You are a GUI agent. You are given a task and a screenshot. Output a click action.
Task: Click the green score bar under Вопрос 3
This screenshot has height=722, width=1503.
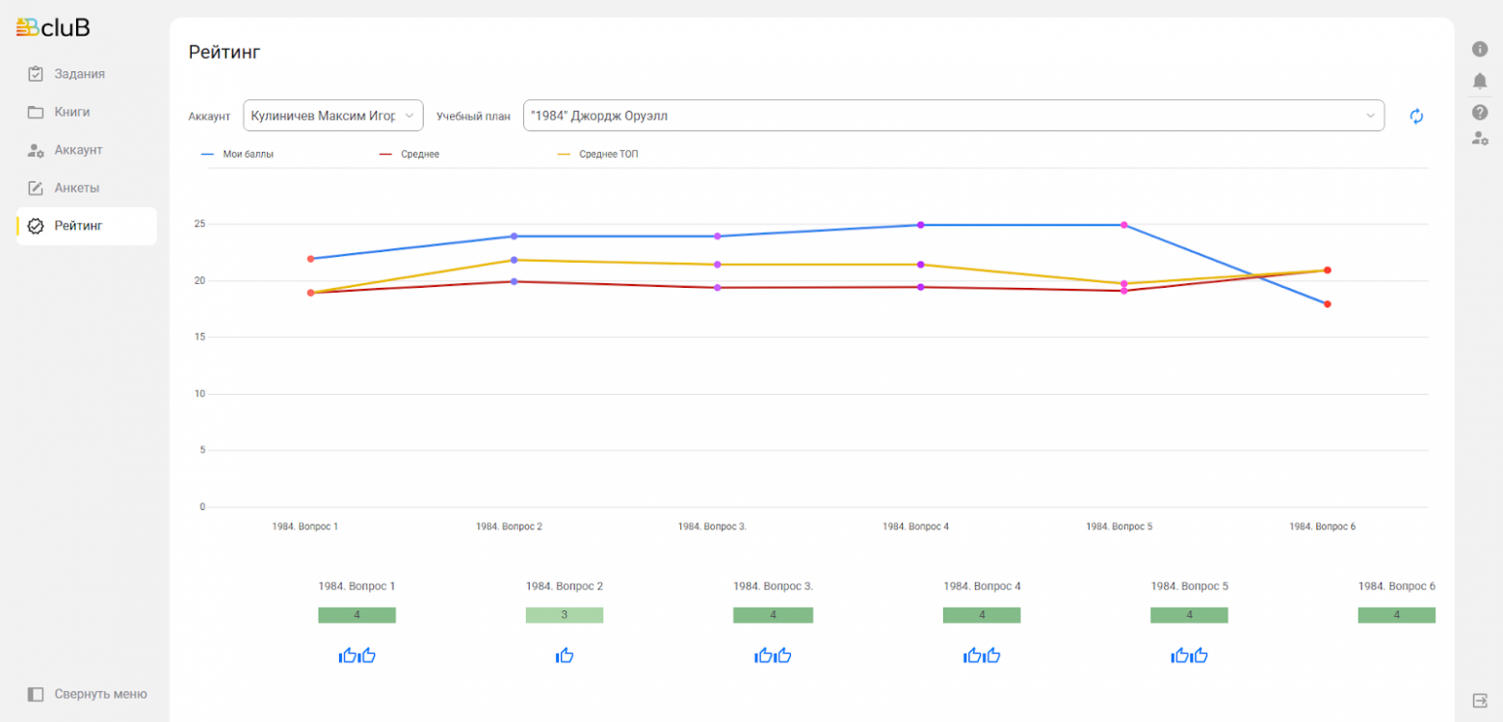point(773,615)
